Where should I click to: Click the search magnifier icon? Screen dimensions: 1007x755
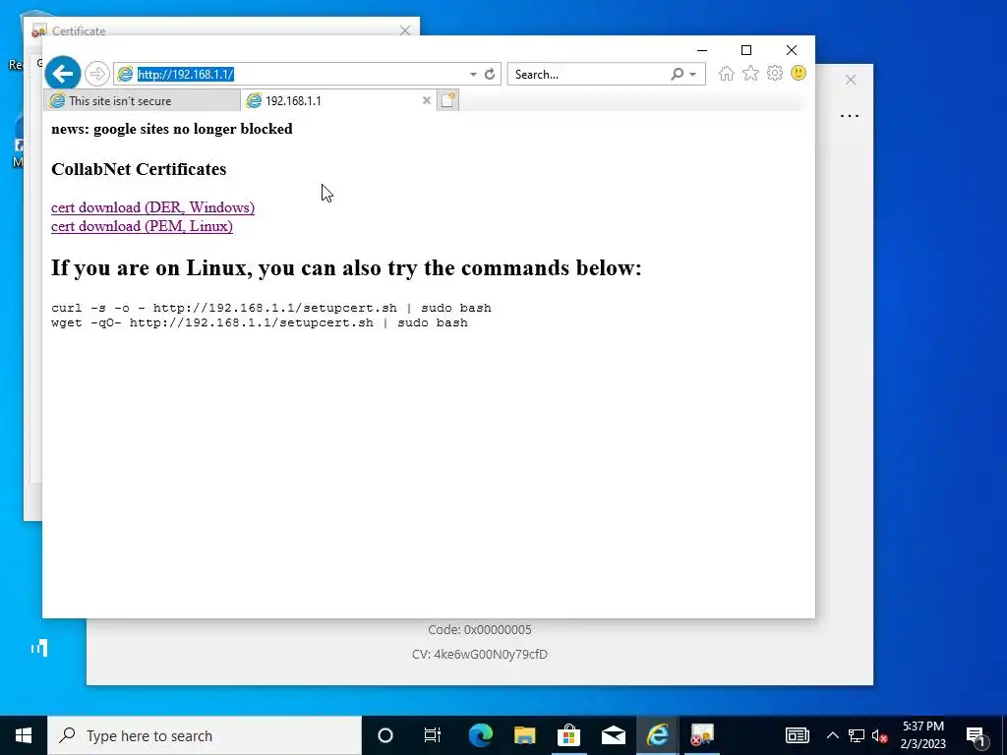click(x=677, y=74)
